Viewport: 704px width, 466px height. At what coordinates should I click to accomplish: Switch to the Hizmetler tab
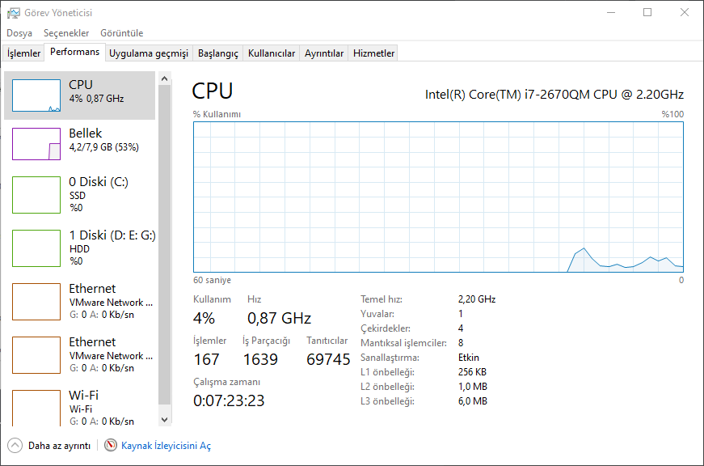[374, 53]
